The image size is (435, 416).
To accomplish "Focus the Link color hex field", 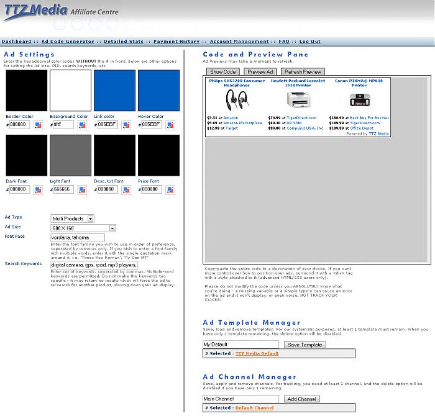I will (108, 124).
